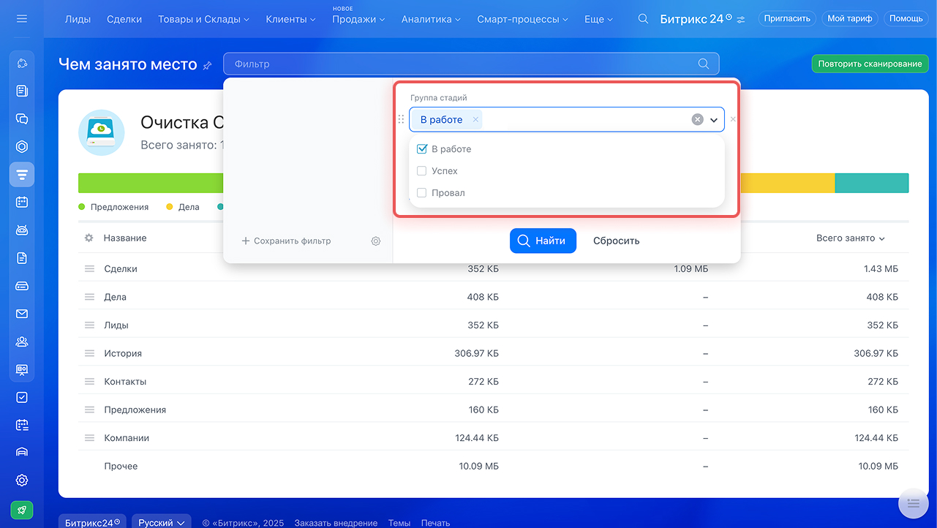
Task: Open the robot assistant sidebar icon
Action: point(22,230)
